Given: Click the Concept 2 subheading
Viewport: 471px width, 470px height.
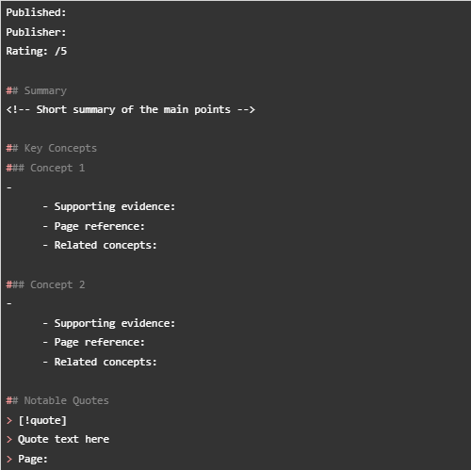Looking at the screenshot, I should 45,284.
